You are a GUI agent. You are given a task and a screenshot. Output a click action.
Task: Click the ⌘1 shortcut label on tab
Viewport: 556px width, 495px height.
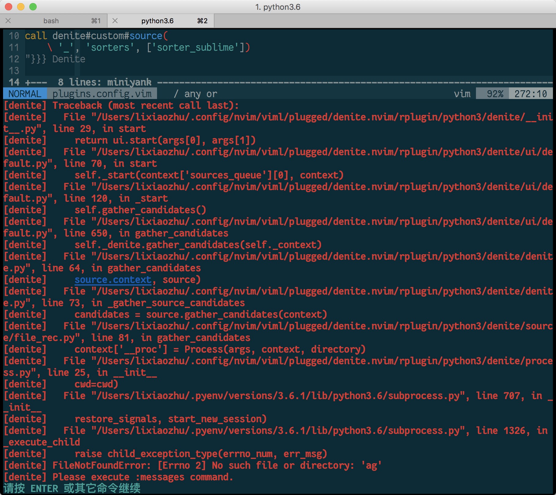coord(96,21)
